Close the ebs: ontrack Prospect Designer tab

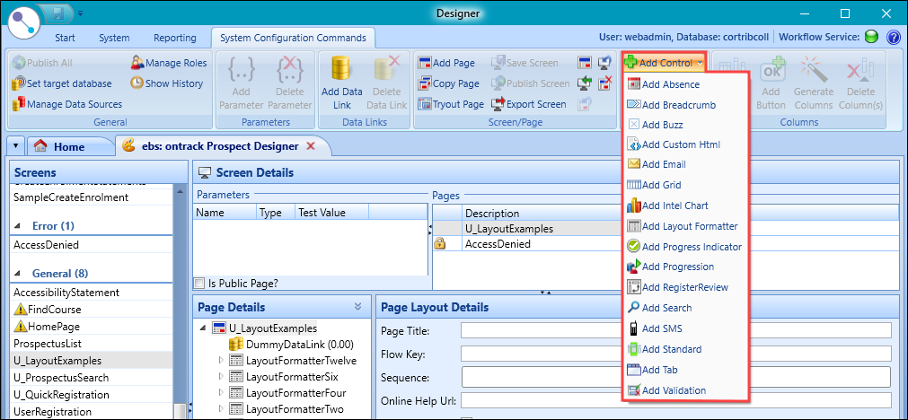point(311,145)
